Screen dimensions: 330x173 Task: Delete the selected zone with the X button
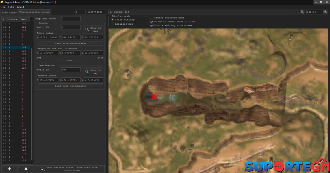pos(26,169)
